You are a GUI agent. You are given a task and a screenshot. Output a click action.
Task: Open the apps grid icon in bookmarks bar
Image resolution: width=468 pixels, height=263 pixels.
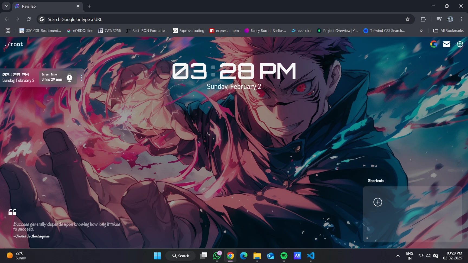8,31
